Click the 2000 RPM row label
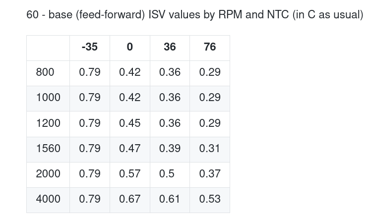 (x=48, y=173)
